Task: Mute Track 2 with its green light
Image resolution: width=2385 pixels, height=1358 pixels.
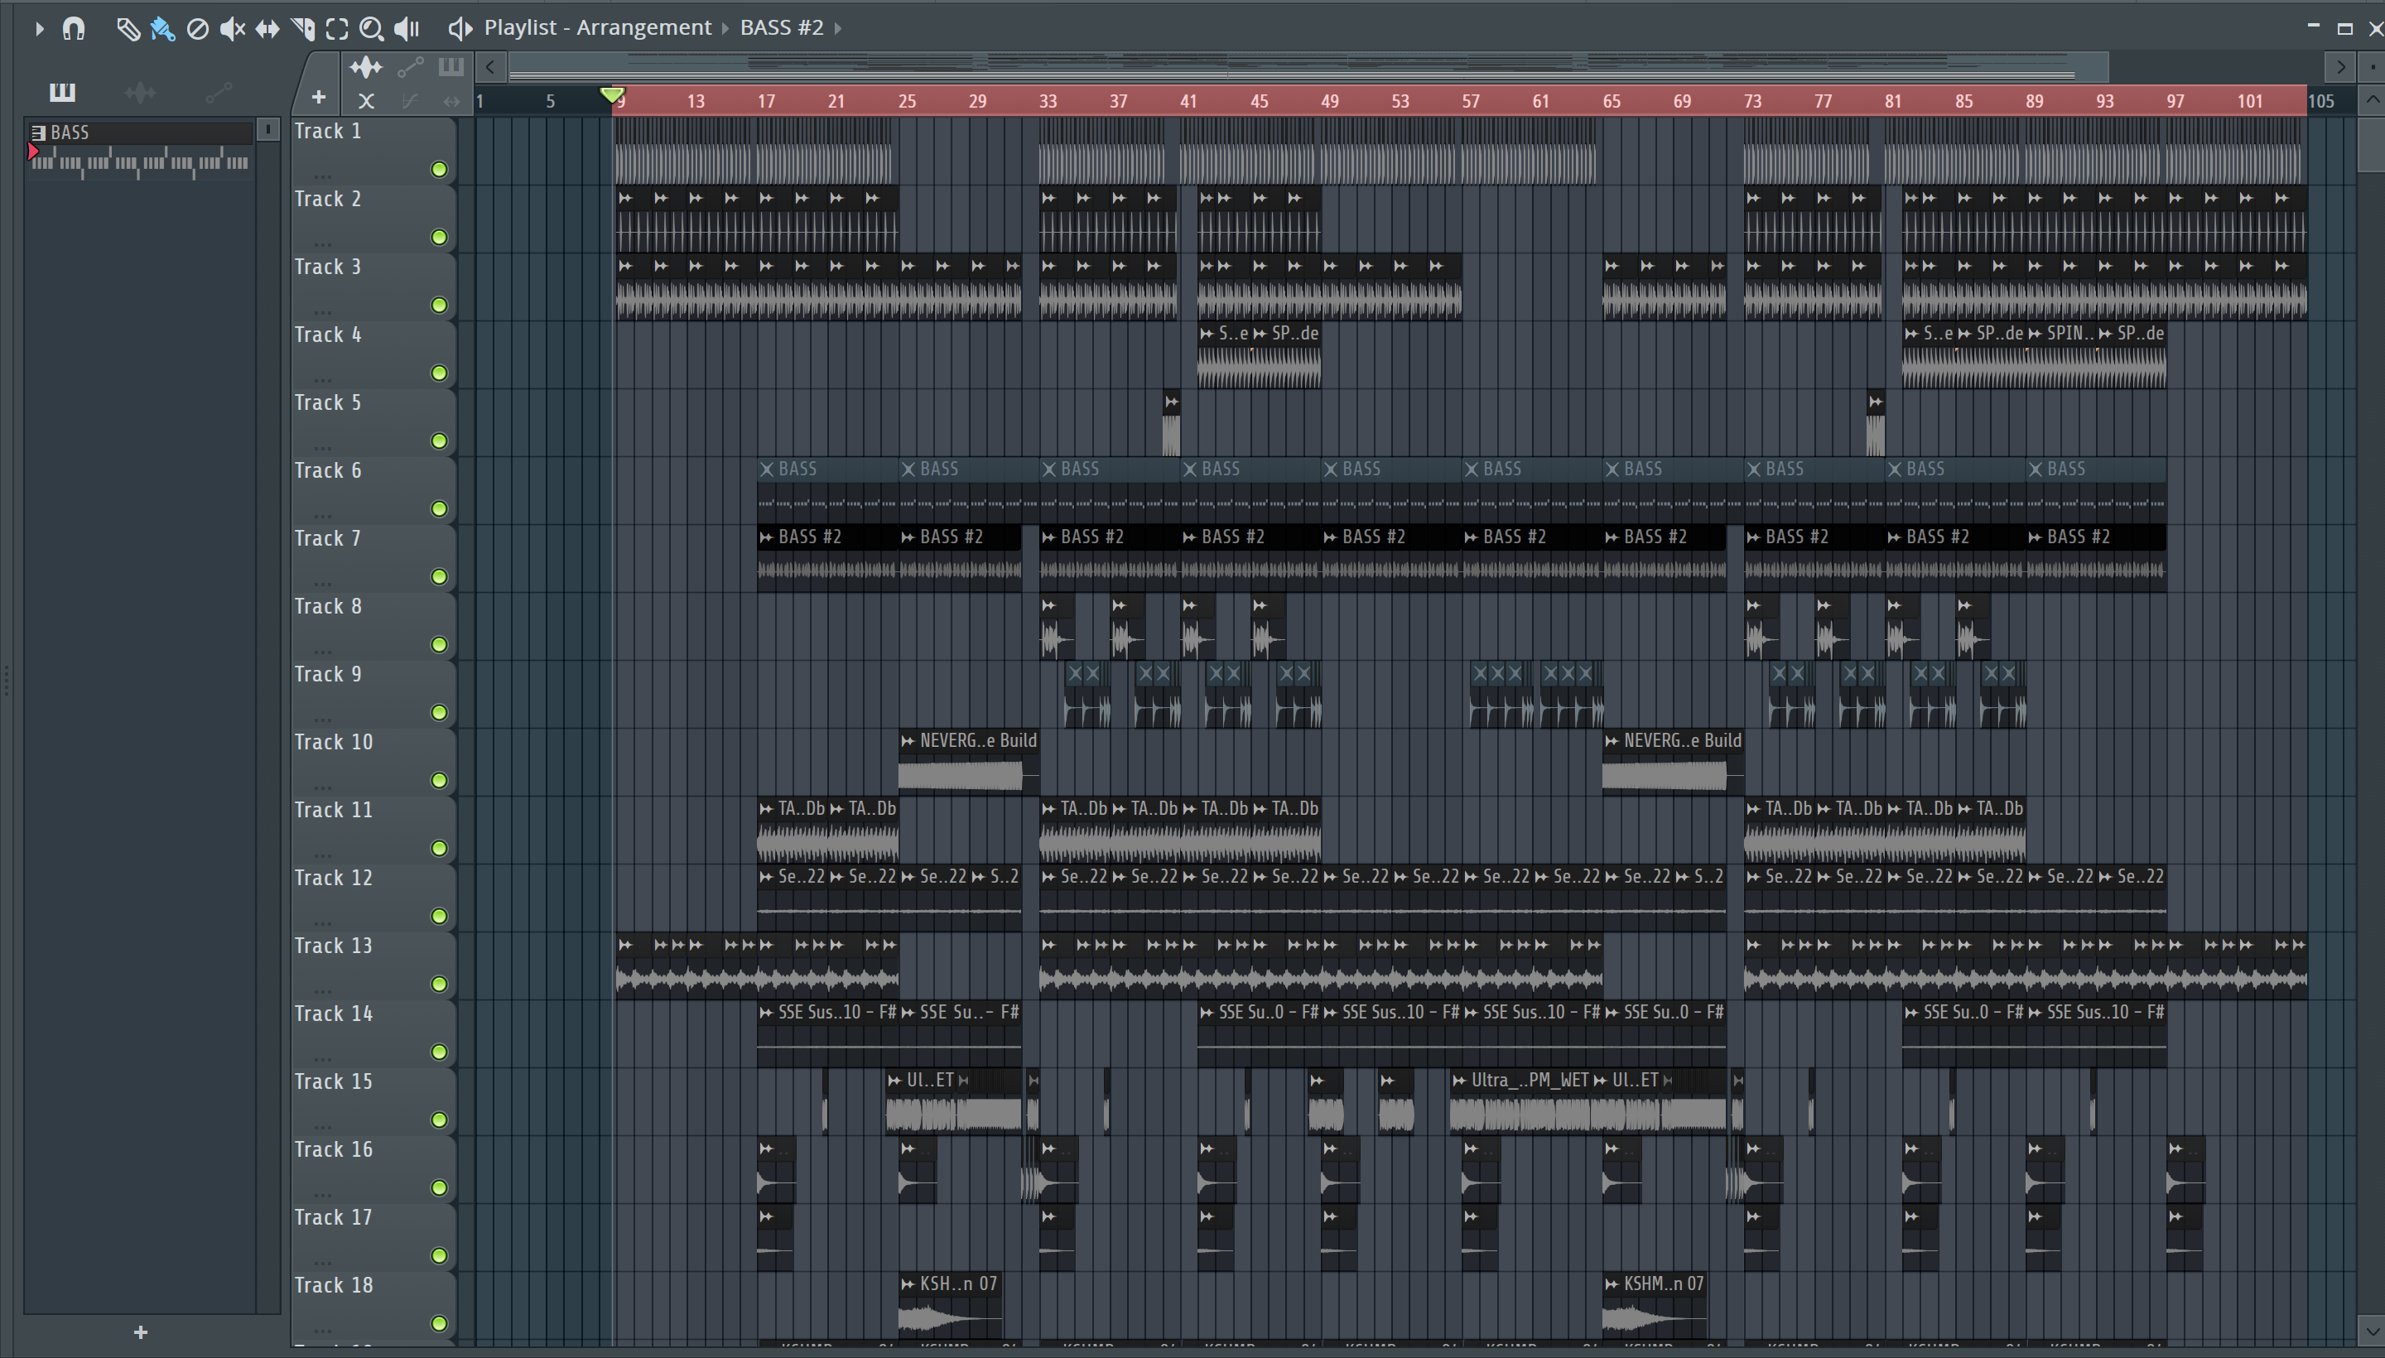Action: pyautogui.click(x=439, y=237)
